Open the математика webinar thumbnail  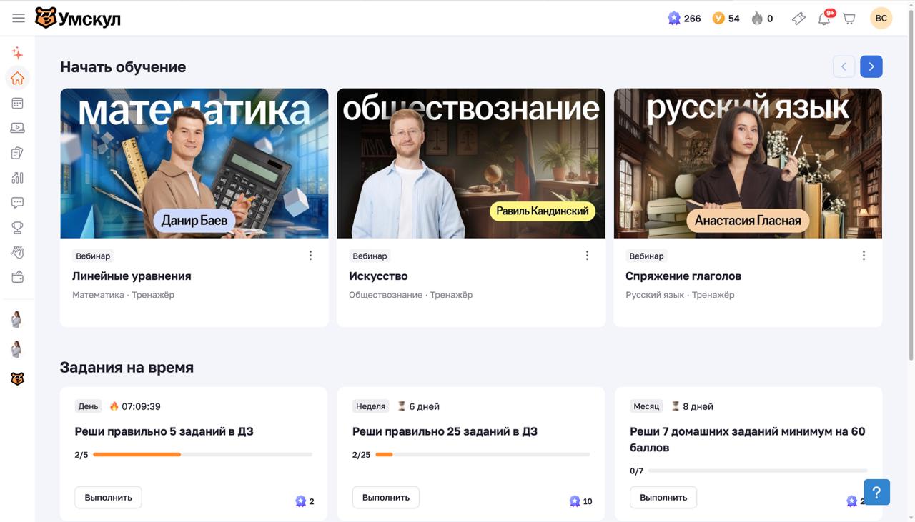(194, 163)
